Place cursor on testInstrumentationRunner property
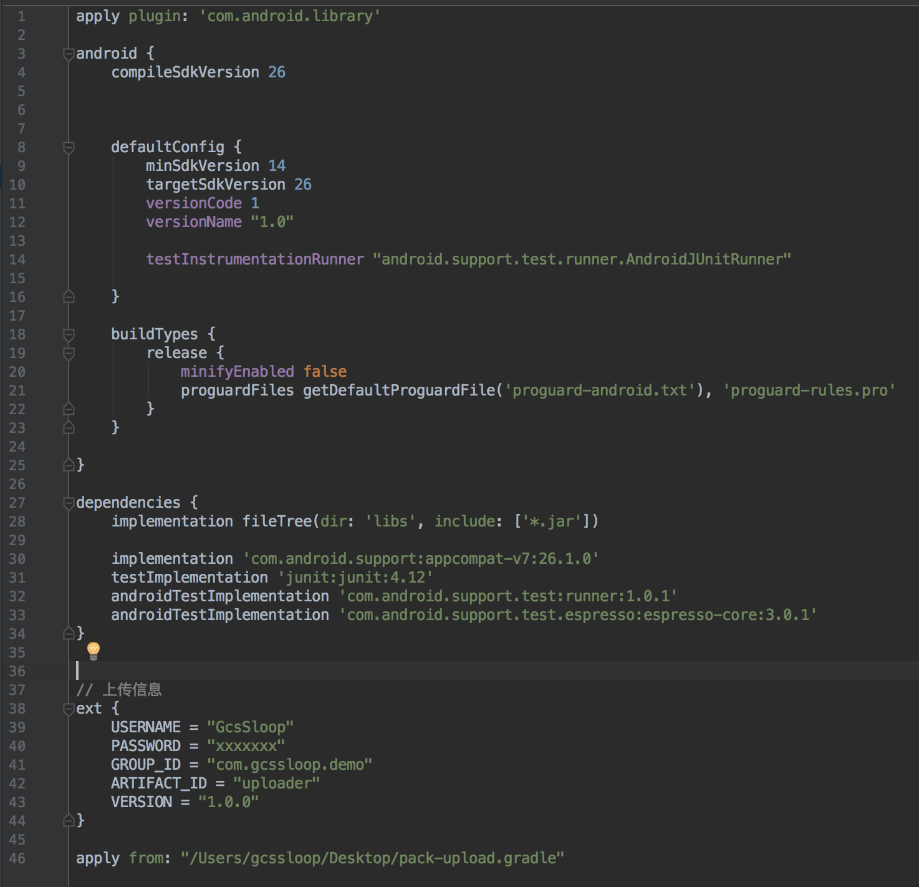 pos(254,259)
